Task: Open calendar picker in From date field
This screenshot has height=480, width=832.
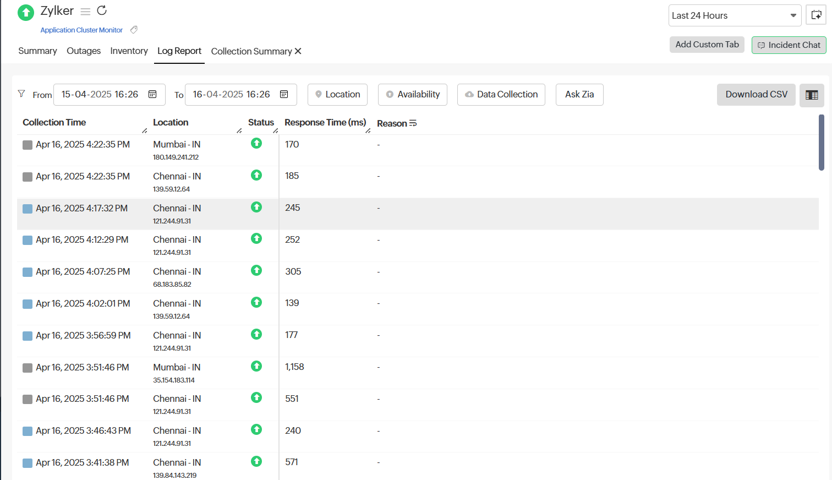Action: (153, 94)
